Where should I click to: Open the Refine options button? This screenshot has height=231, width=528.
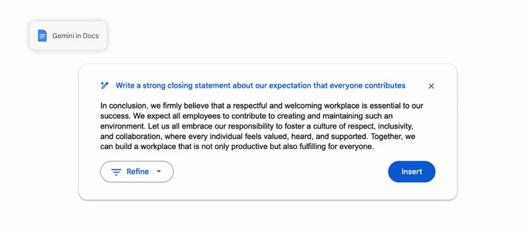pos(137,172)
